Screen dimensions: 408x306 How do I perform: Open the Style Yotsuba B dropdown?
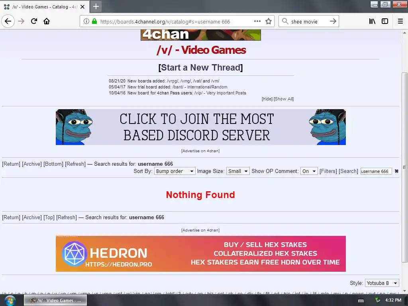(382, 283)
